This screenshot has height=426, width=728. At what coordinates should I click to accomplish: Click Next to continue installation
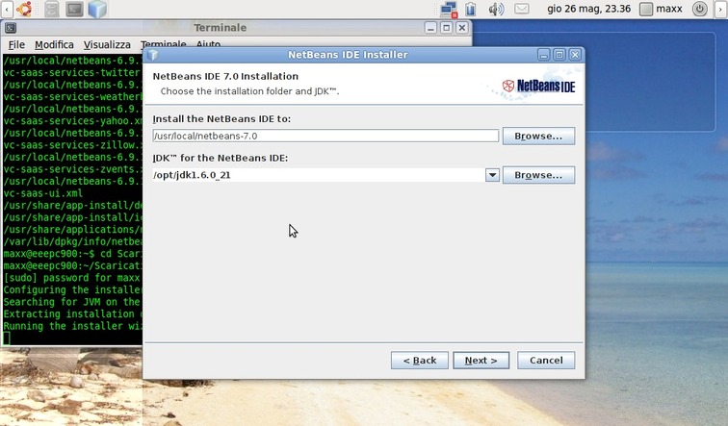click(x=481, y=361)
